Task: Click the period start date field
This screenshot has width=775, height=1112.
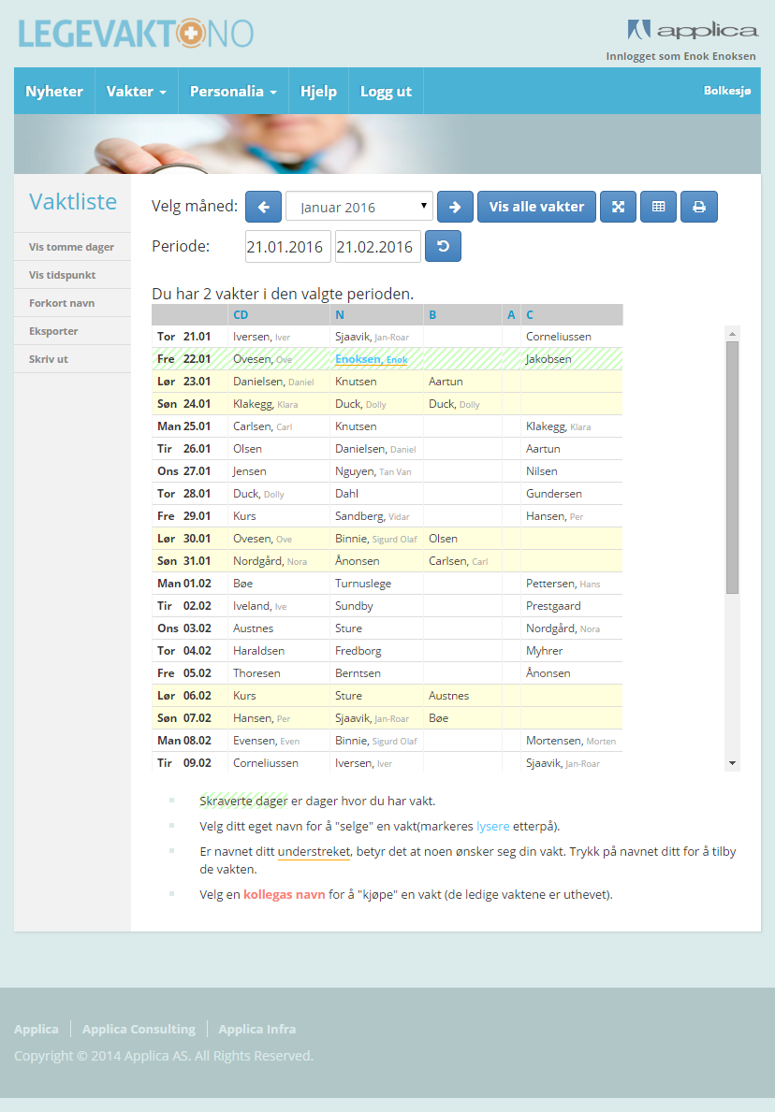Action: (287, 247)
